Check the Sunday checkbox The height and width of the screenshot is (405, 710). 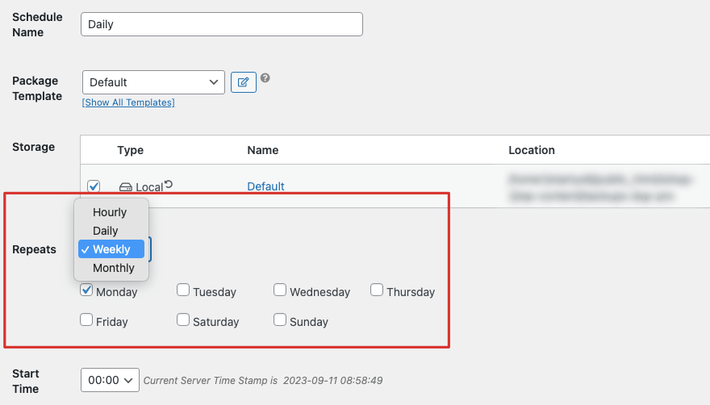point(280,319)
